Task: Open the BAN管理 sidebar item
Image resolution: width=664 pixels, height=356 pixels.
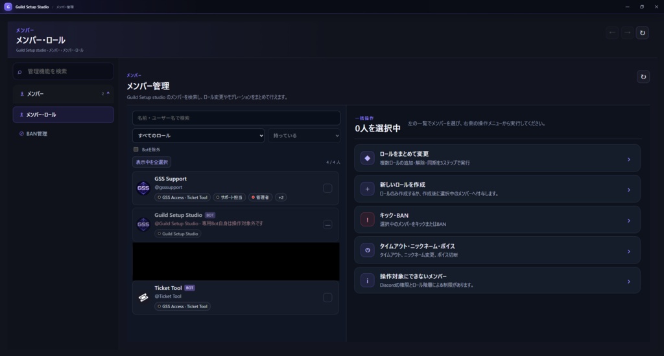Action: coord(63,133)
